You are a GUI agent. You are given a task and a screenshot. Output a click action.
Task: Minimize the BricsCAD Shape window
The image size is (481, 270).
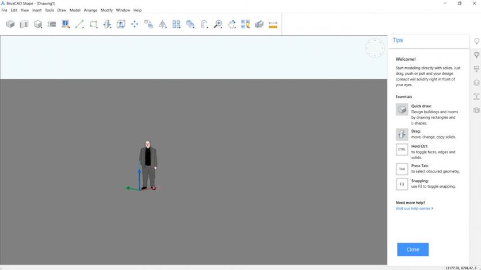pyautogui.click(x=445, y=3)
